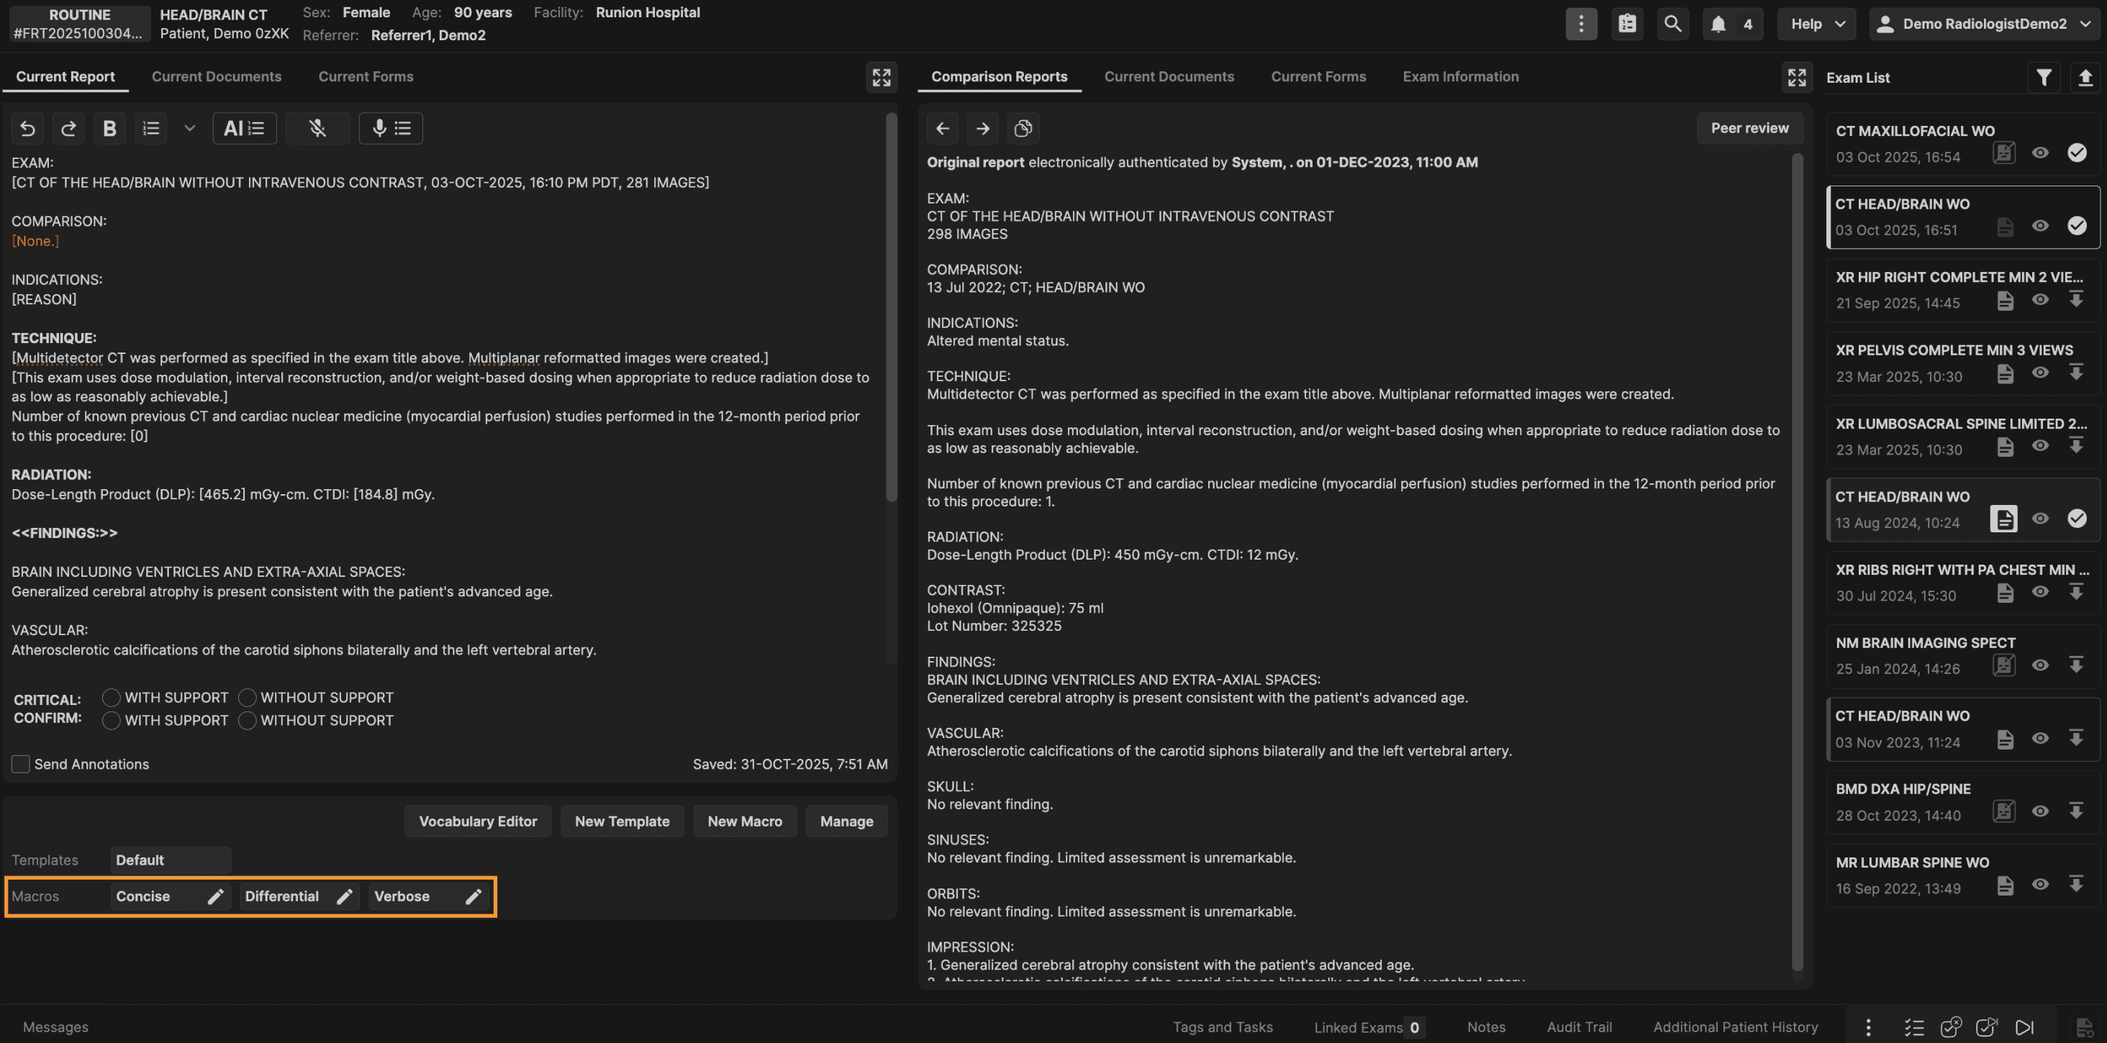Open list style dropdown chevron
The height and width of the screenshot is (1043, 2107).
point(189,128)
